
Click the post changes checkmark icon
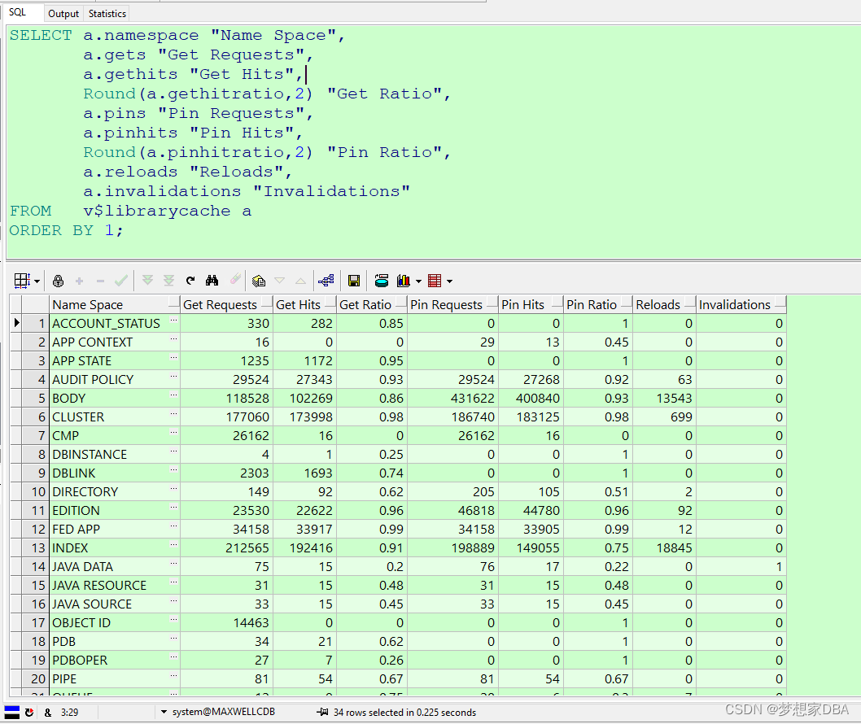[121, 281]
